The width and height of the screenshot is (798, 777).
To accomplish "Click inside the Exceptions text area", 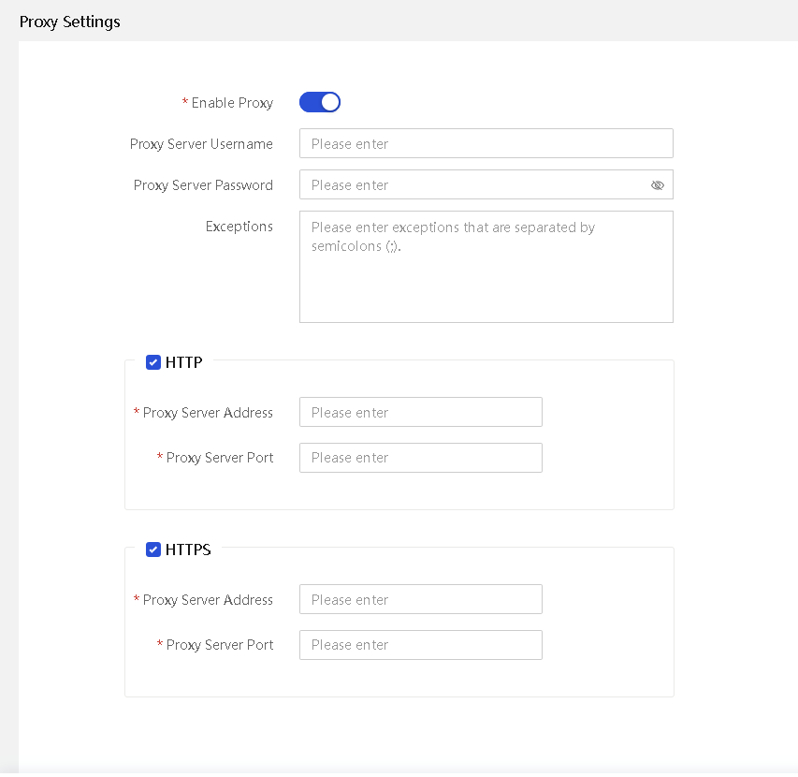I will click(486, 267).
